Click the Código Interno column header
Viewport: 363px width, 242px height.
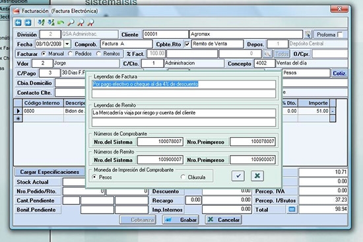43,103
